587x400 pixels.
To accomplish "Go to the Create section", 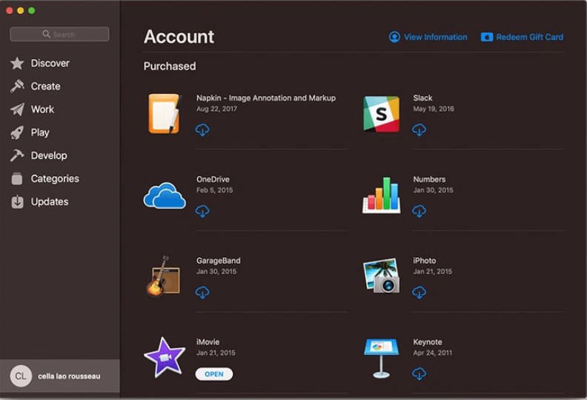I will pos(46,86).
